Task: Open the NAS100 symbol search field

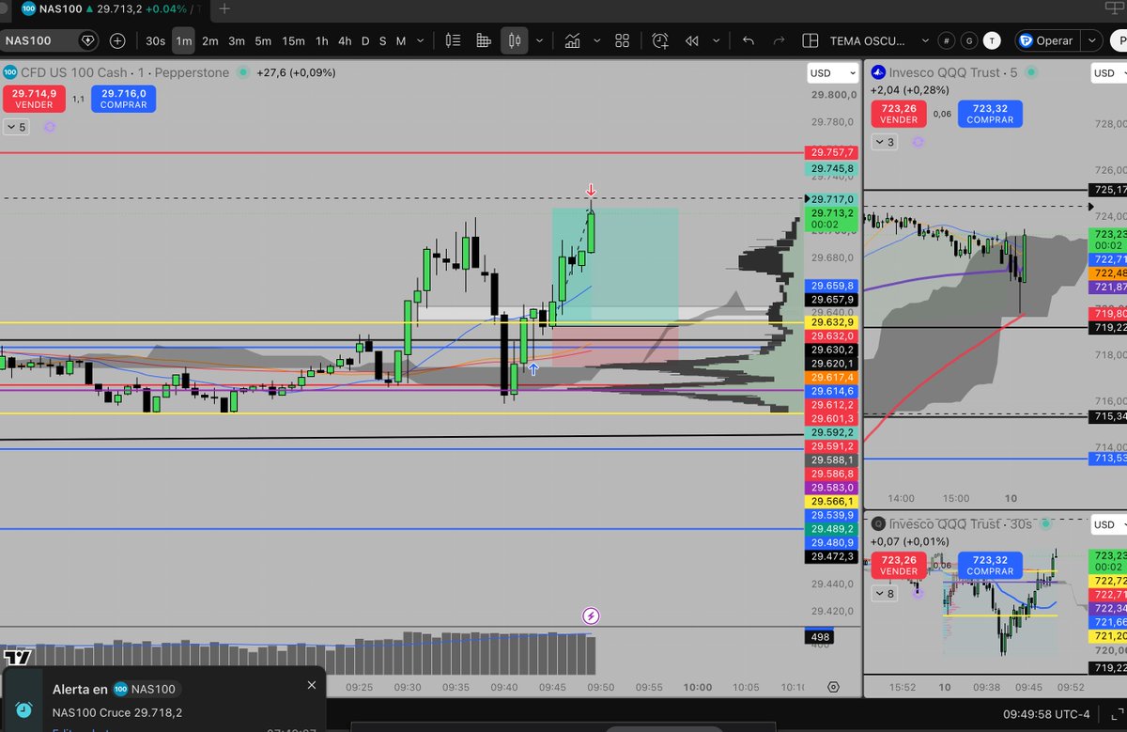Action: click(x=50, y=40)
